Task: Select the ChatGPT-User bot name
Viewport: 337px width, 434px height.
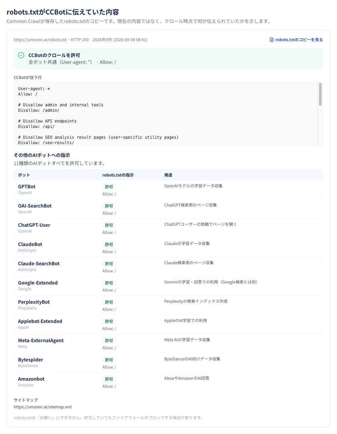Action: [34, 225]
